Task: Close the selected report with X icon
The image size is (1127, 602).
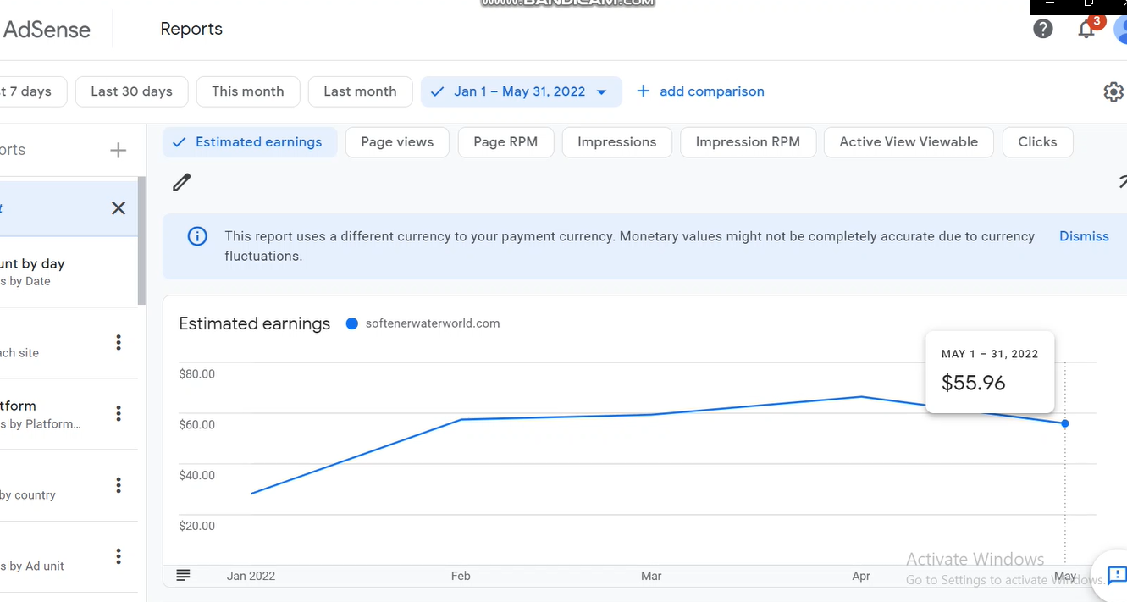Action: click(119, 208)
